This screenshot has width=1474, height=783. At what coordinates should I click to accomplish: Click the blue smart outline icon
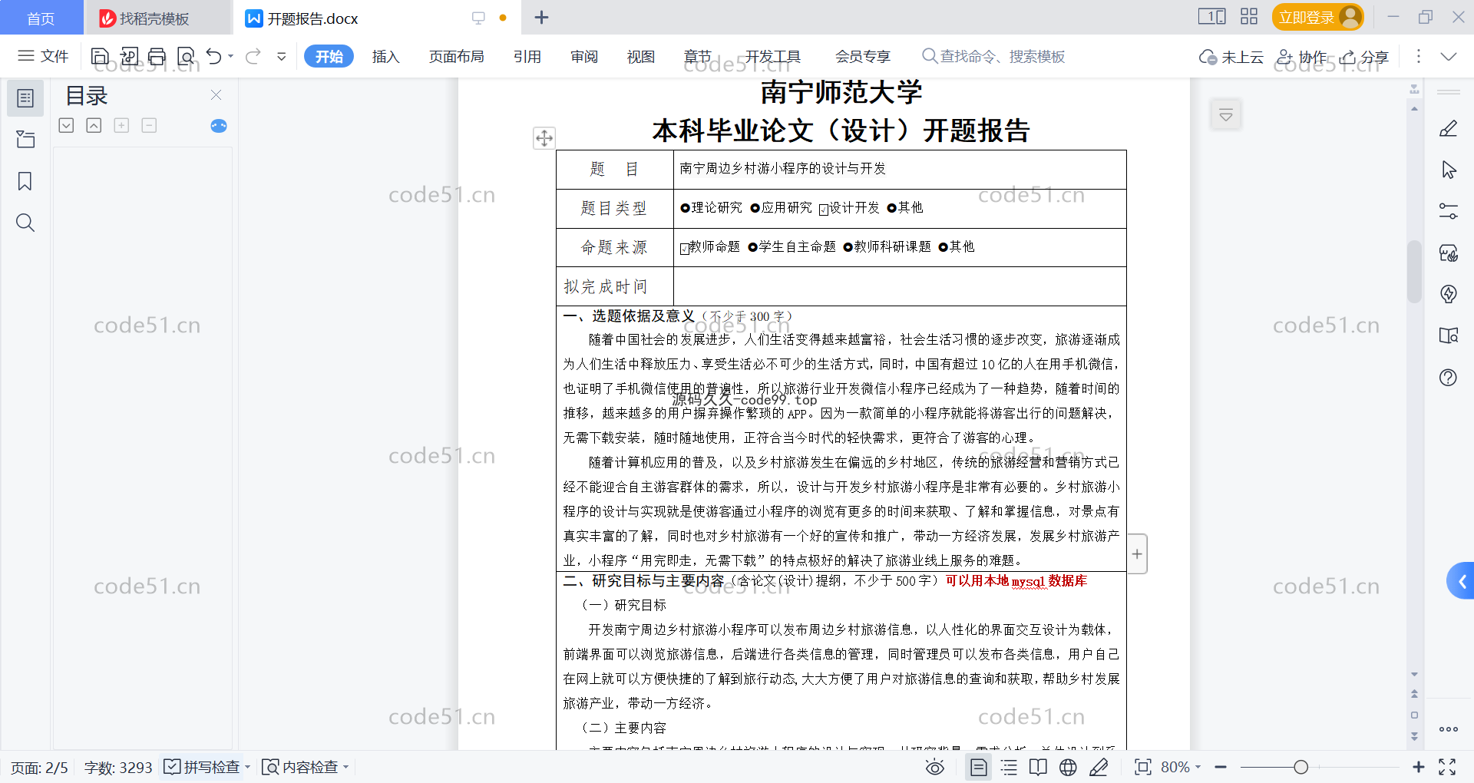pos(219,126)
